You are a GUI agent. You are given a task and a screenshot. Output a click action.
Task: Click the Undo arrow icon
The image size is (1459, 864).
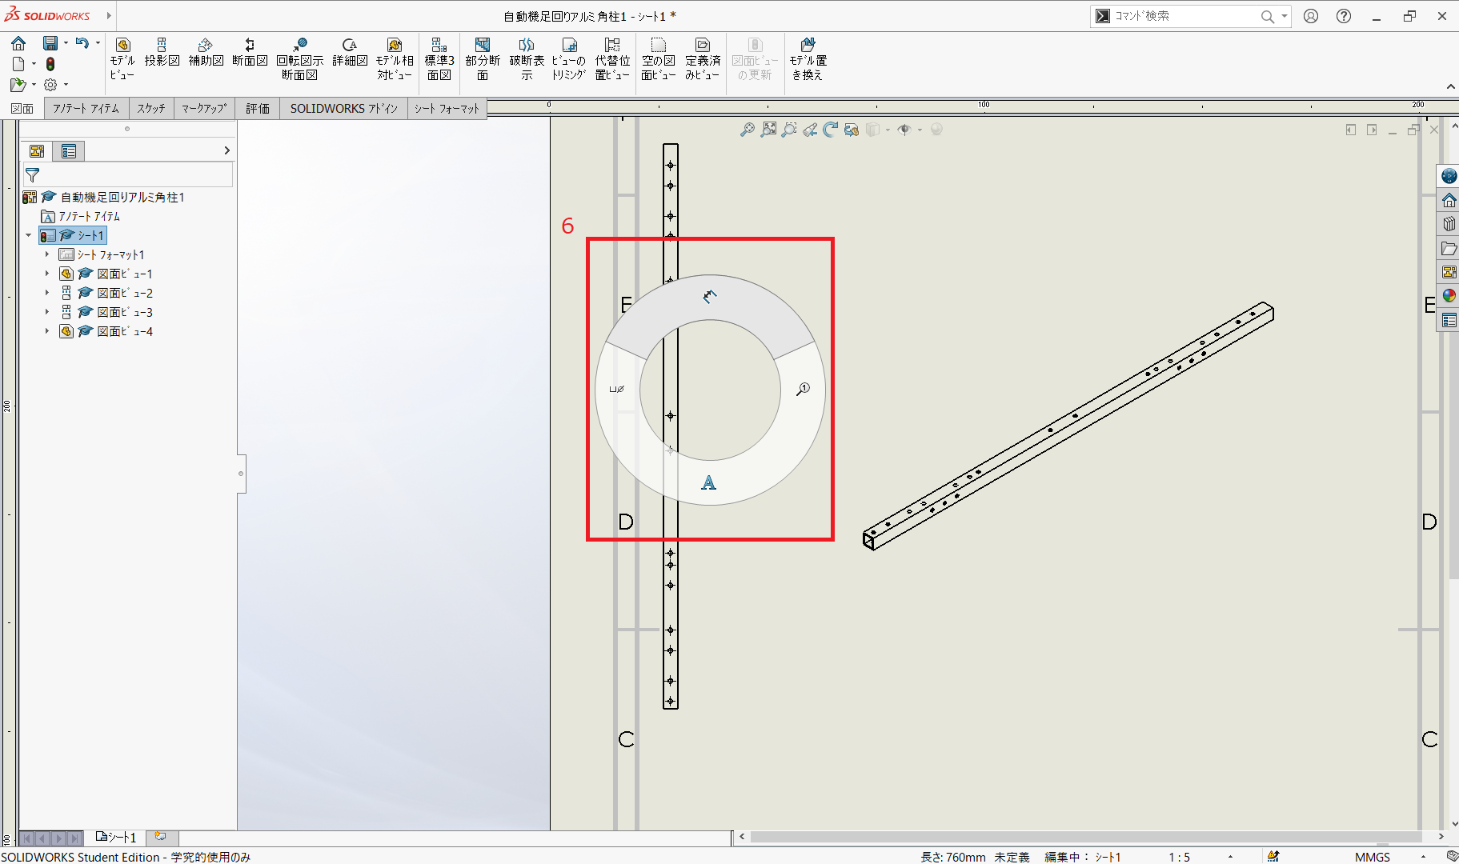coord(82,43)
